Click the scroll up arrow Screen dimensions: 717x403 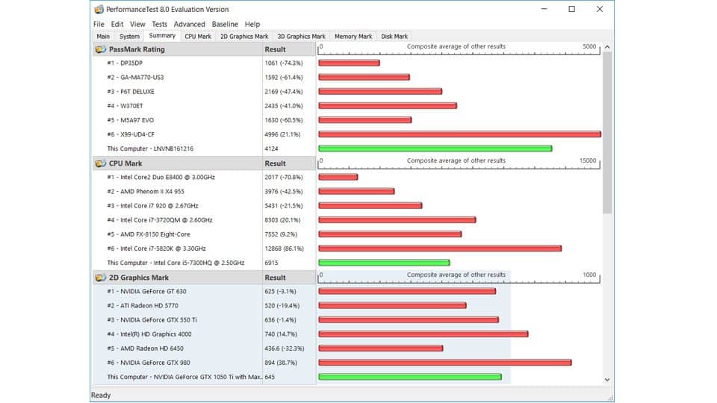[x=607, y=47]
